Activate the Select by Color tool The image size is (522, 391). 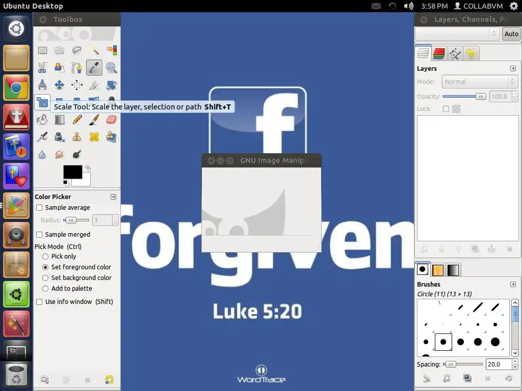112,50
